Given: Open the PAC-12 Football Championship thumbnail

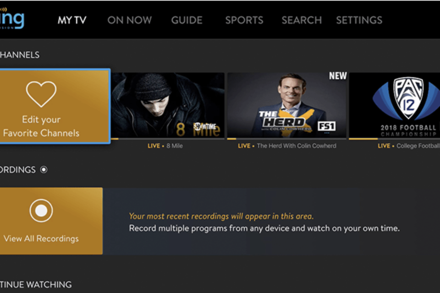Looking at the screenshot, I should click(x=395, y=105).
